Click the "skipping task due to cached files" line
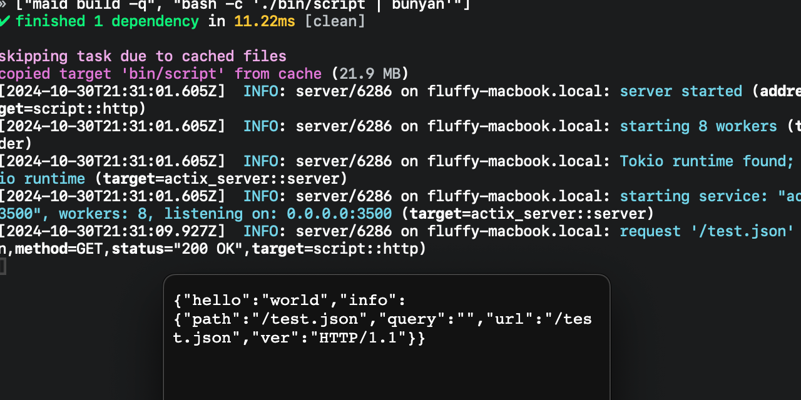 click(x=143, y=56)
